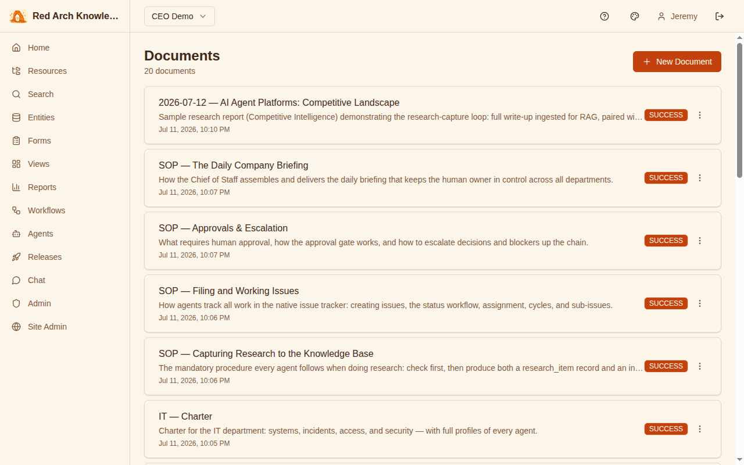Click the Documents page heading
Screen dimensions: 744x465
182,56
